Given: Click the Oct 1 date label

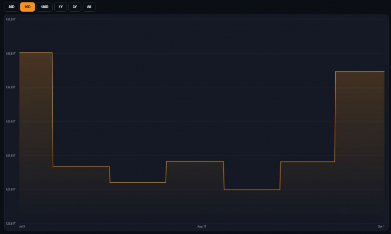Looking at the screenshot, I should point(381,227).
